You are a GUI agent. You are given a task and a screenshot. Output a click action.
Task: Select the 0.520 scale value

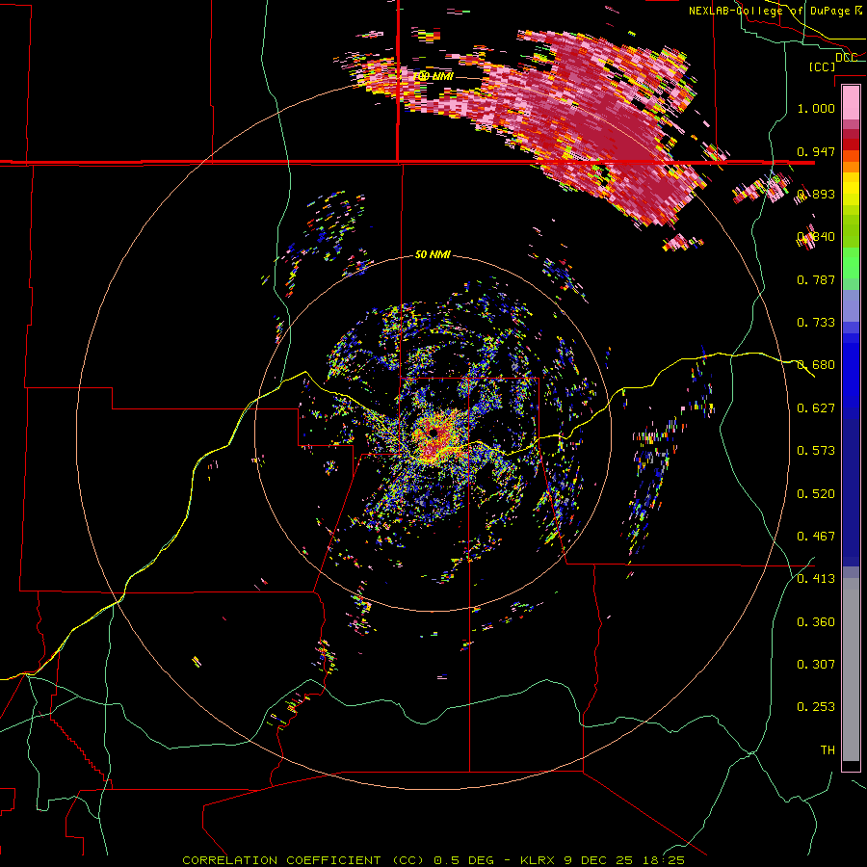[x=816, y=494]
